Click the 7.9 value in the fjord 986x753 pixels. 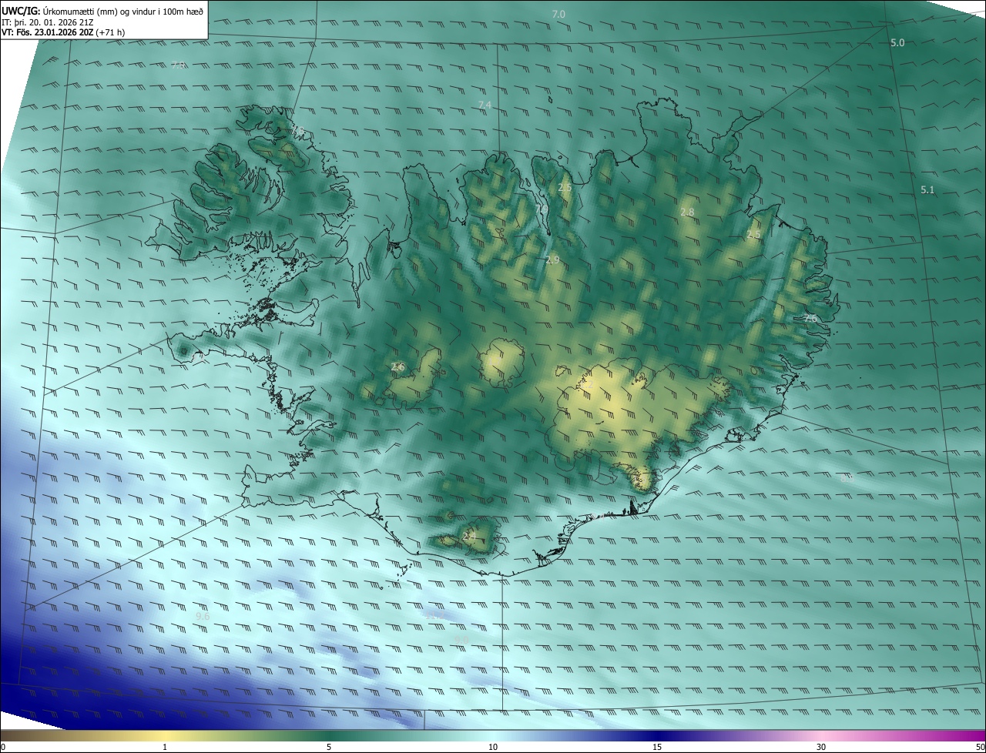coord(542,209)
